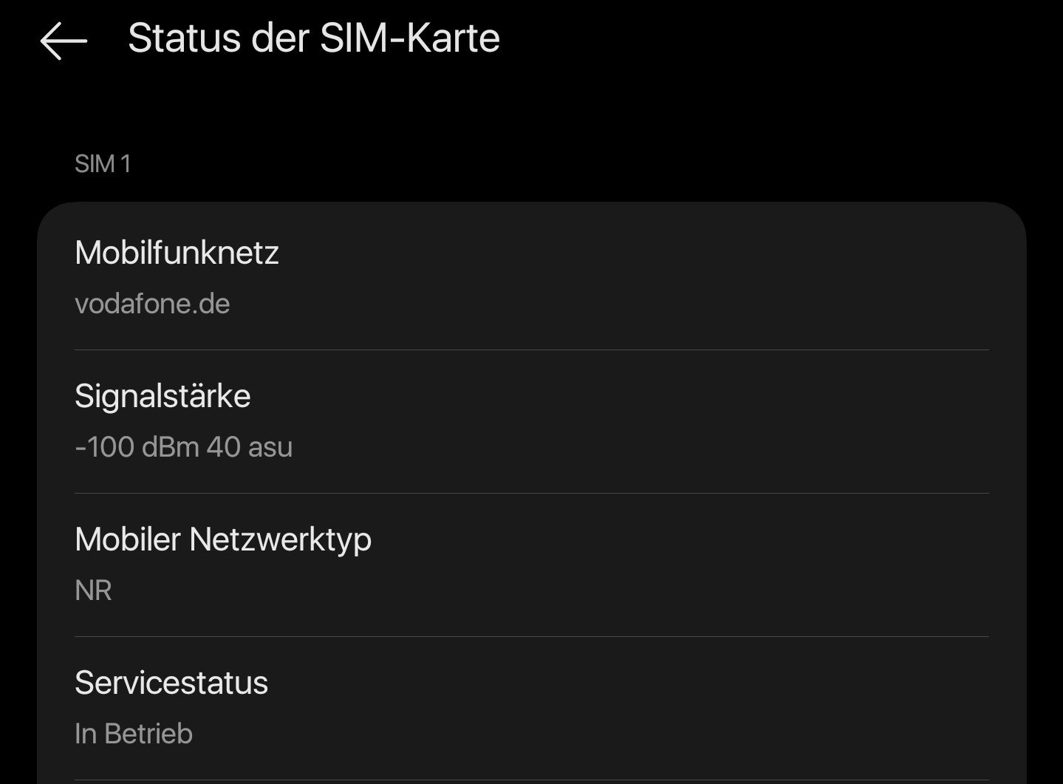Tap the vodafone.de network value
The image size is (1063, 784).
(x=152, y=304)
